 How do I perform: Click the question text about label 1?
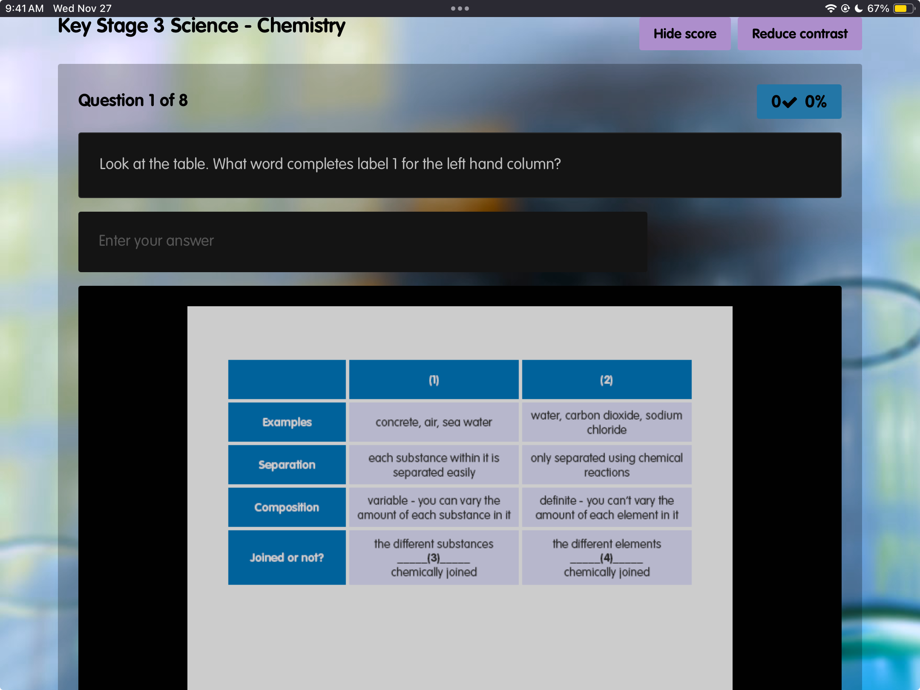pyautogui.click(x=330, y=164)
